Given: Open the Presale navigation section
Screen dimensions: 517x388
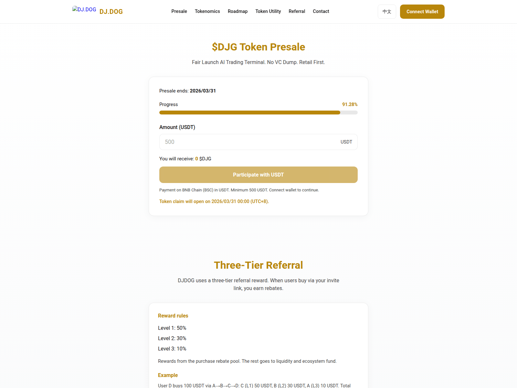Looking at the screenshot, I should click(179, 11).
